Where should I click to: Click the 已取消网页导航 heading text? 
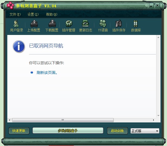tap(46, 46)
